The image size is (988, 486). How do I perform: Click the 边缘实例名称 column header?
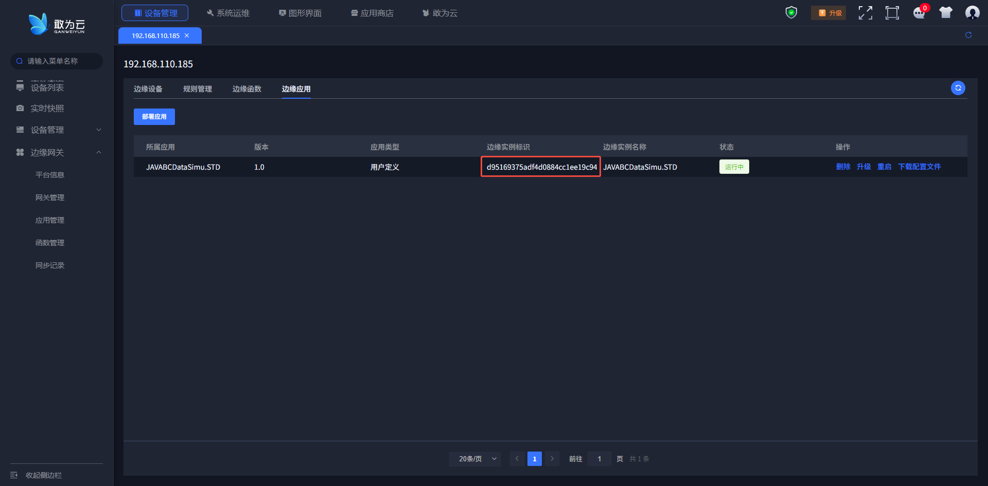[x=625, y=147]
